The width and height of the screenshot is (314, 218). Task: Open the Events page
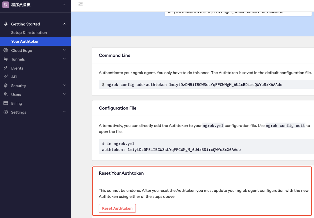[x=17, y=68]
